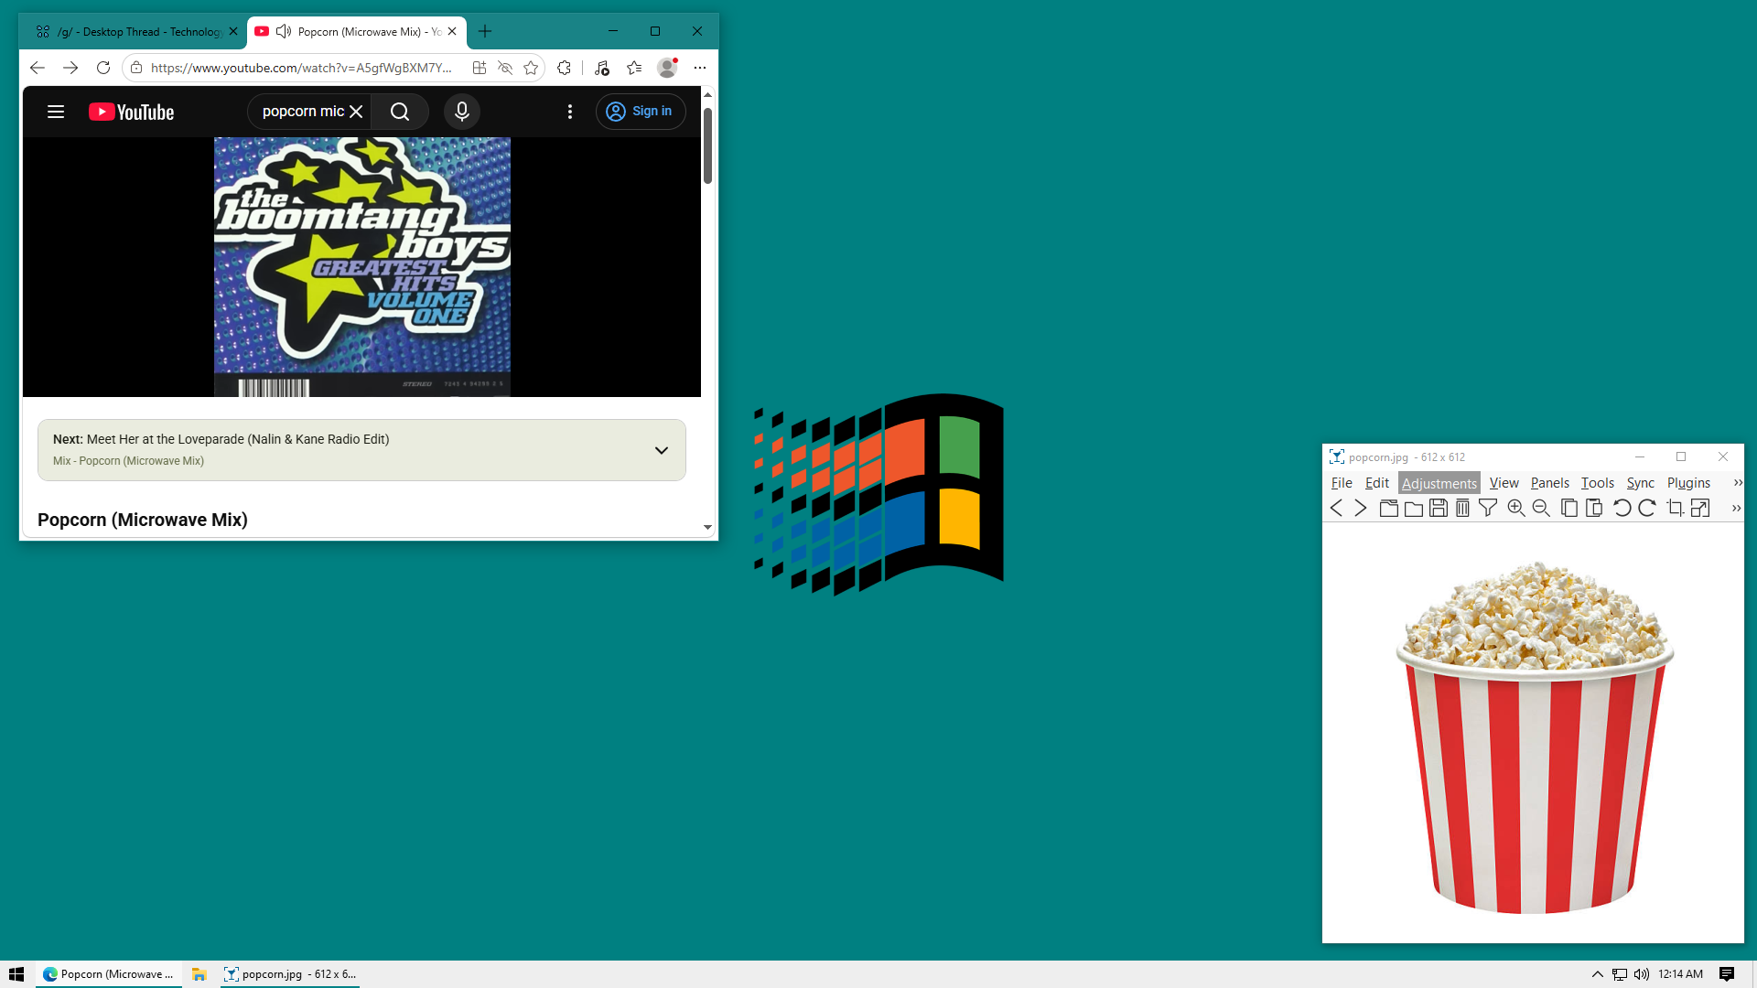Switch to popcorn.jpg taskbar button
Image resolution: width=1757 pixels, height=988 pixels.
(x=290, y=974)
